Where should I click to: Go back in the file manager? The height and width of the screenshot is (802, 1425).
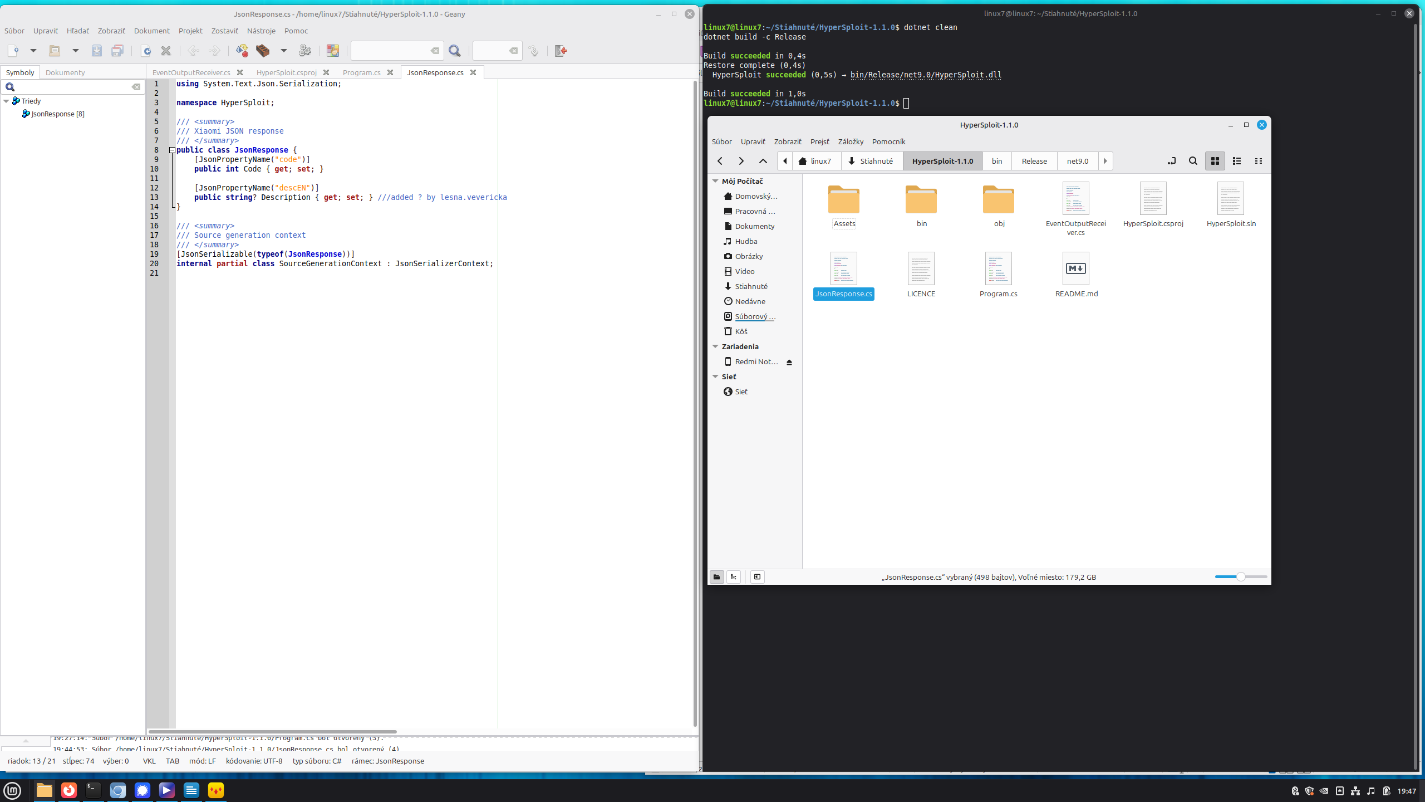[x=720, y=161]
